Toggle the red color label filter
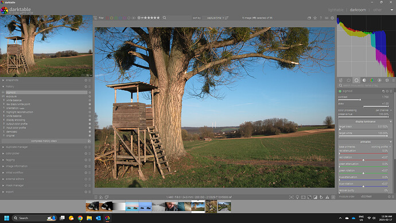This screenshot has height=223, width=396. 107,18
